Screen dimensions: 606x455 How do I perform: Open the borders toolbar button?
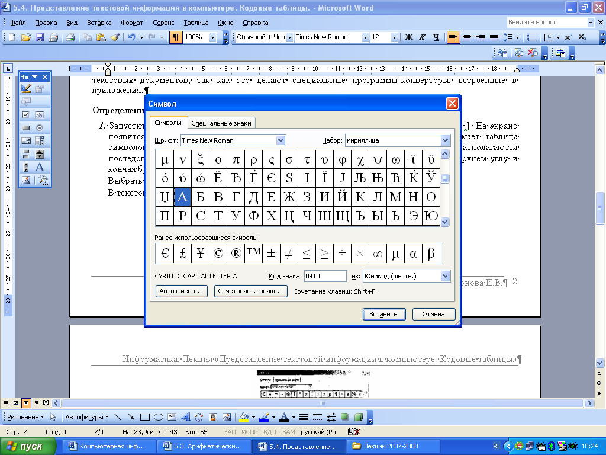tap(547, 37)
